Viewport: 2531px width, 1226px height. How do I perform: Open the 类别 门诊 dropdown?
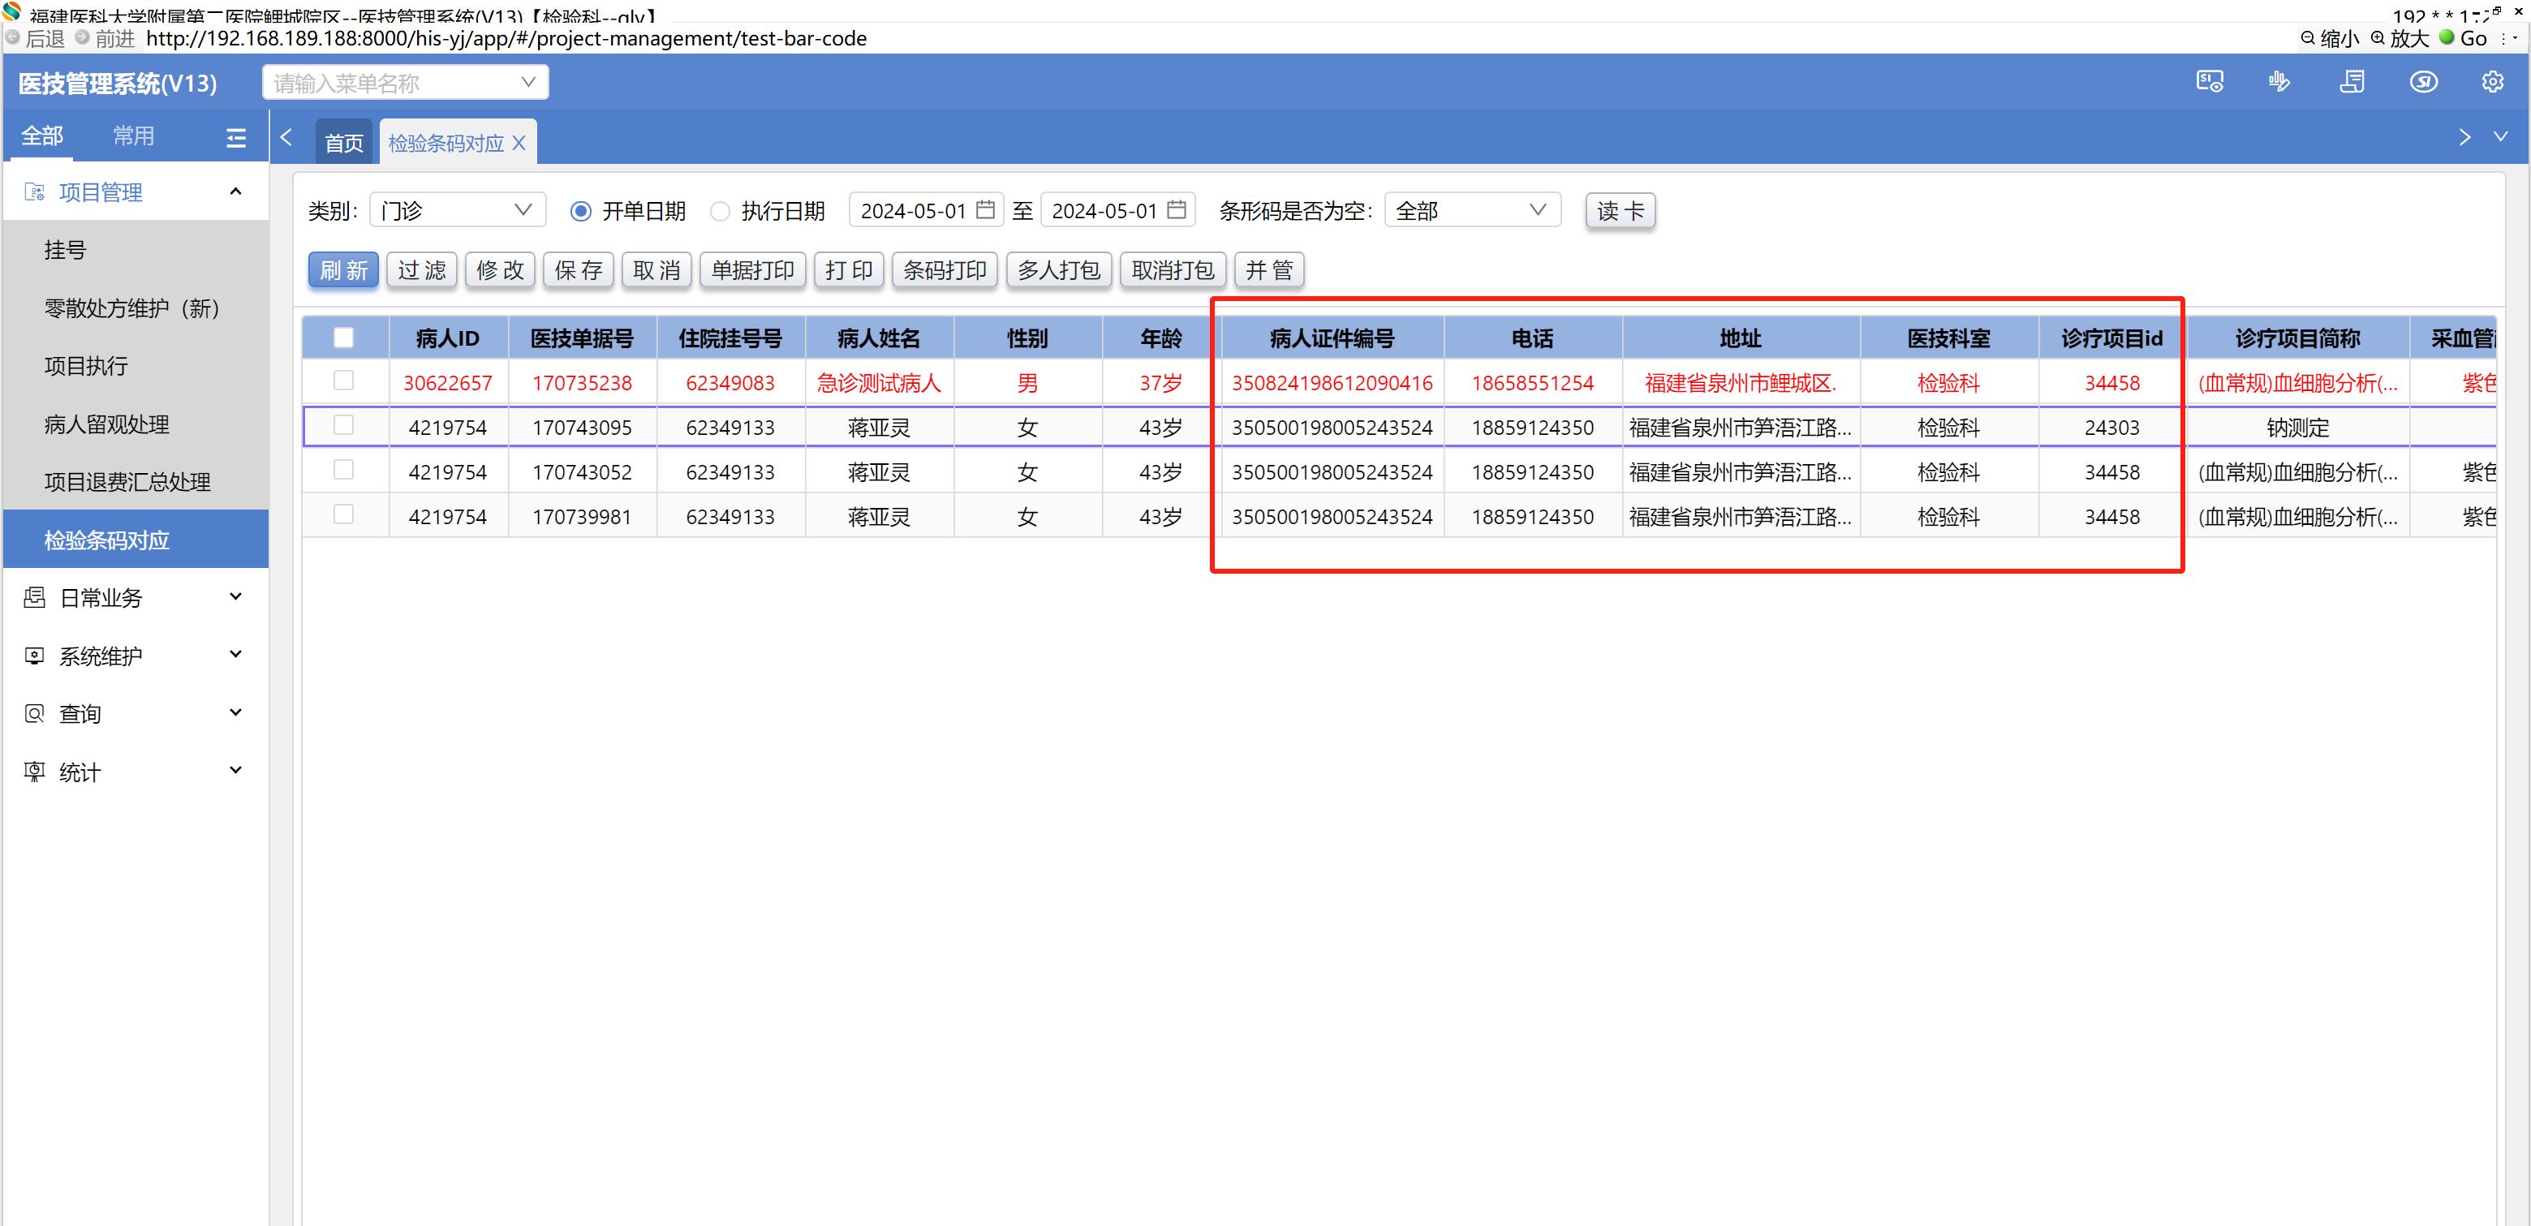(457, 210)
